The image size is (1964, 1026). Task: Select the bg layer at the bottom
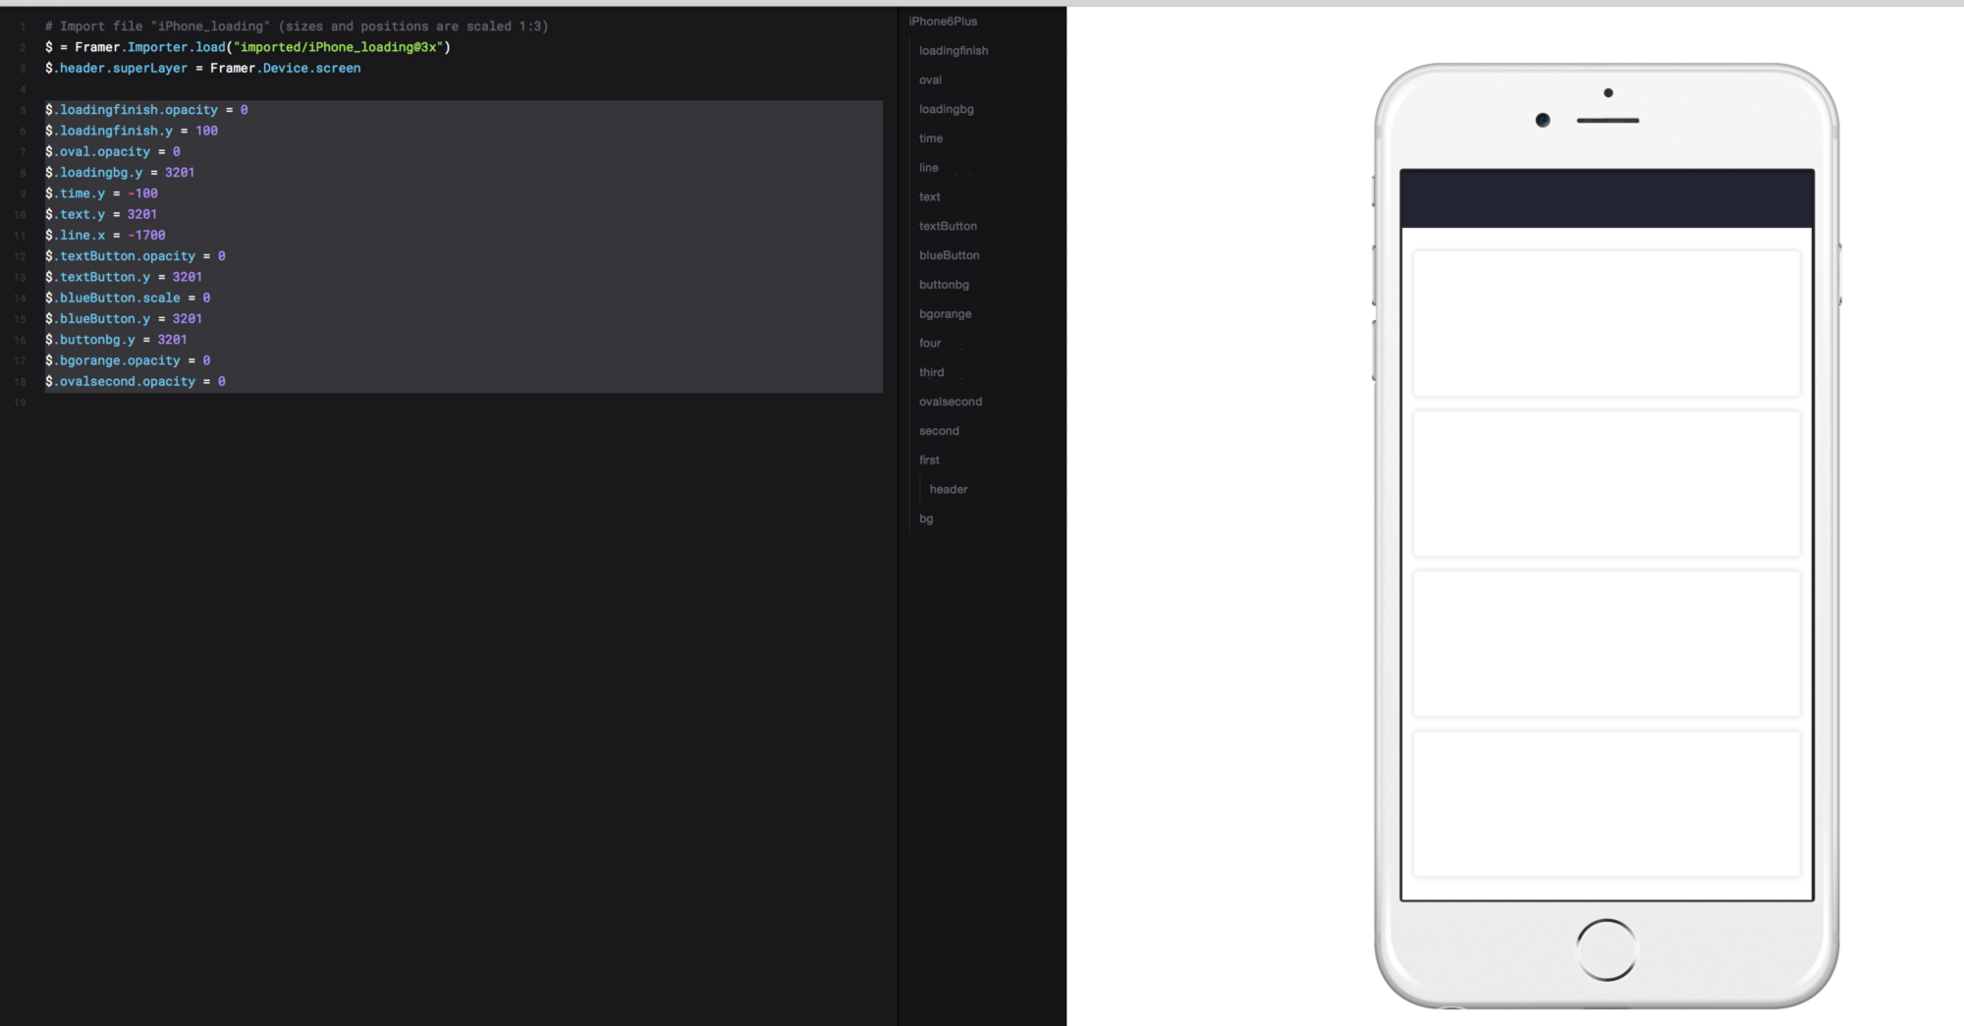coord(925,518)
